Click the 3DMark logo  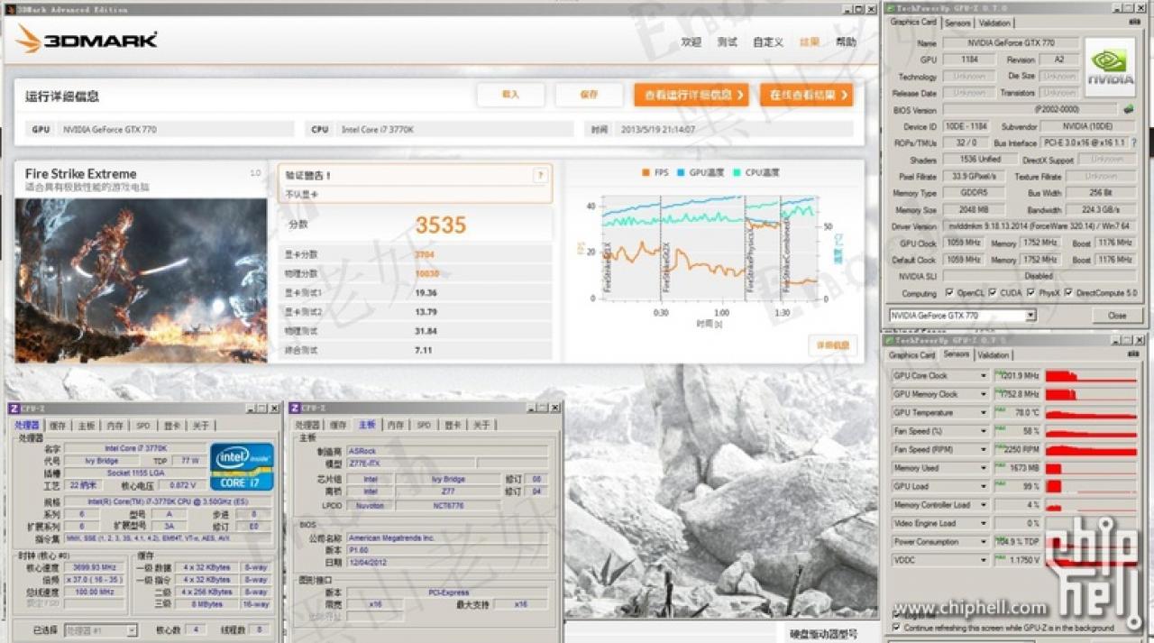point(87,39)
